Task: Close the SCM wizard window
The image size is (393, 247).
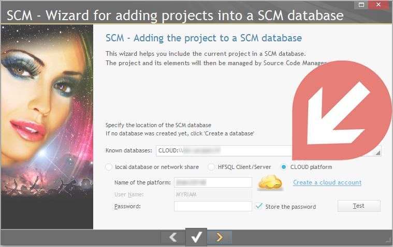Action: point(379,5)
